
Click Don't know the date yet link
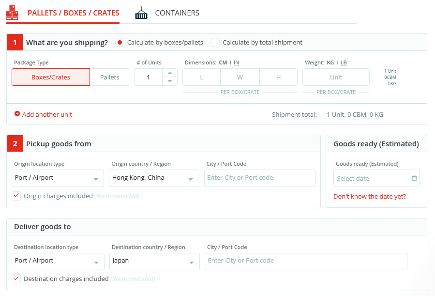coord(370,196)
